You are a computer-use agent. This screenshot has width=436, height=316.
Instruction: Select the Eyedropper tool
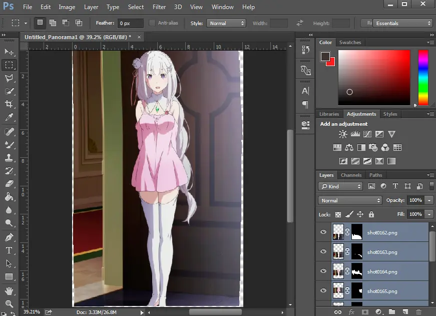tap(9, 117)
